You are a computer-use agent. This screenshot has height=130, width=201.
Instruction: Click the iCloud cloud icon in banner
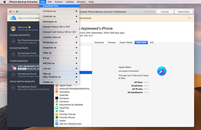13,18
